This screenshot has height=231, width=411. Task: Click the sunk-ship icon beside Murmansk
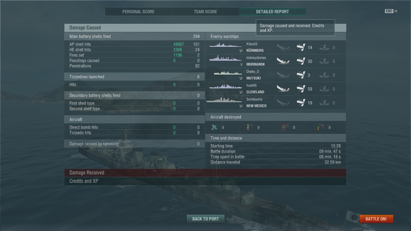point(283,61)
